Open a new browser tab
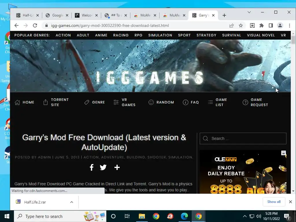Viewport: 296px width, 222px height. click(x=224, y=15)
